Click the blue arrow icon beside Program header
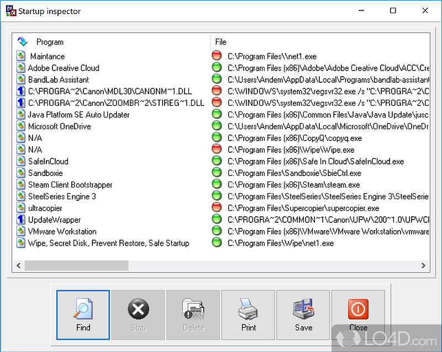 click(x=22, y=42)
